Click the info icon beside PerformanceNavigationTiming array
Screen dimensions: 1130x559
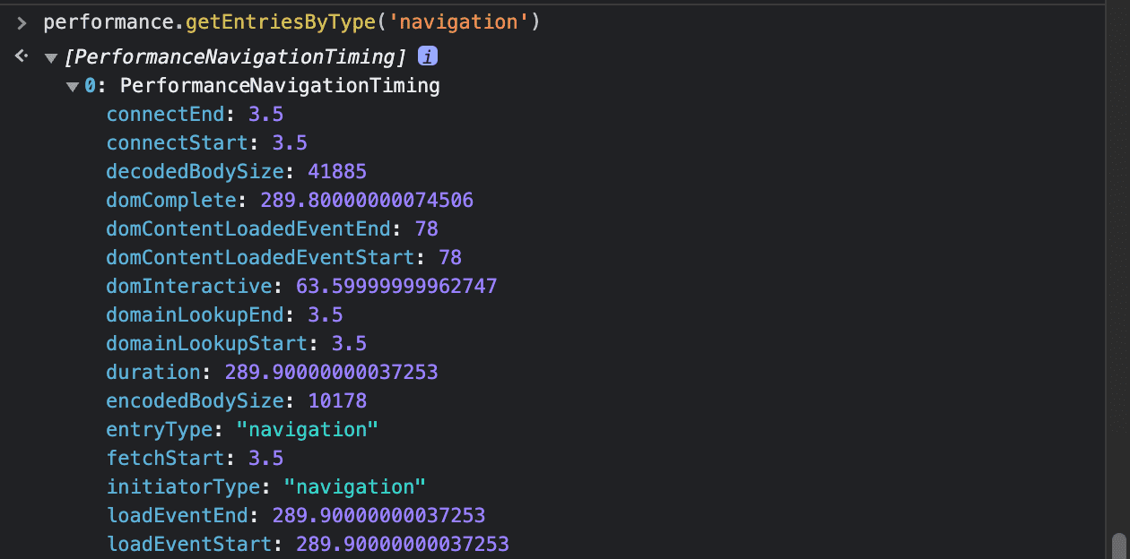428,57
